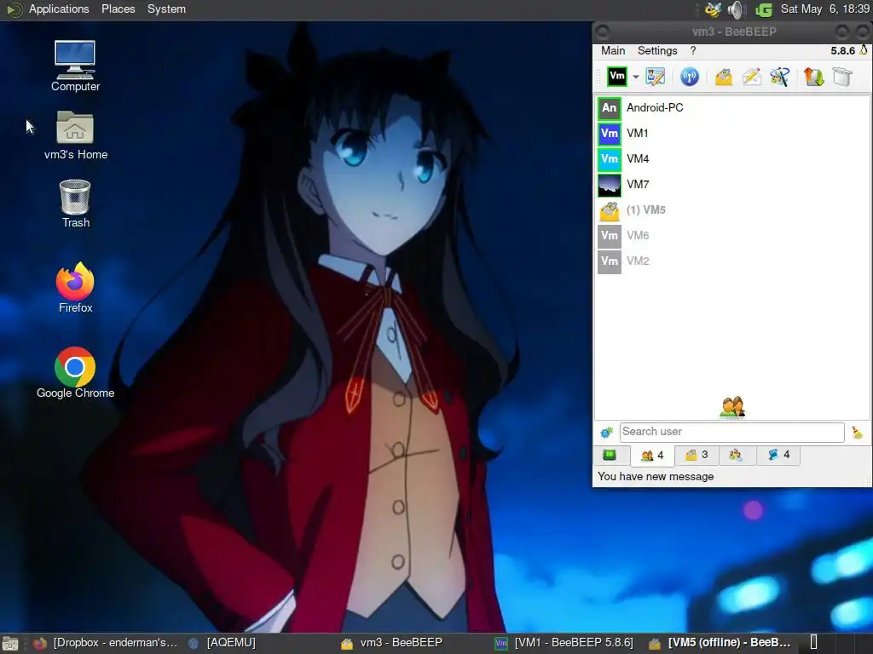Click the volume speaker tray icon
Viewport: 873px width, 654px height.
click(x=736, y=9)
